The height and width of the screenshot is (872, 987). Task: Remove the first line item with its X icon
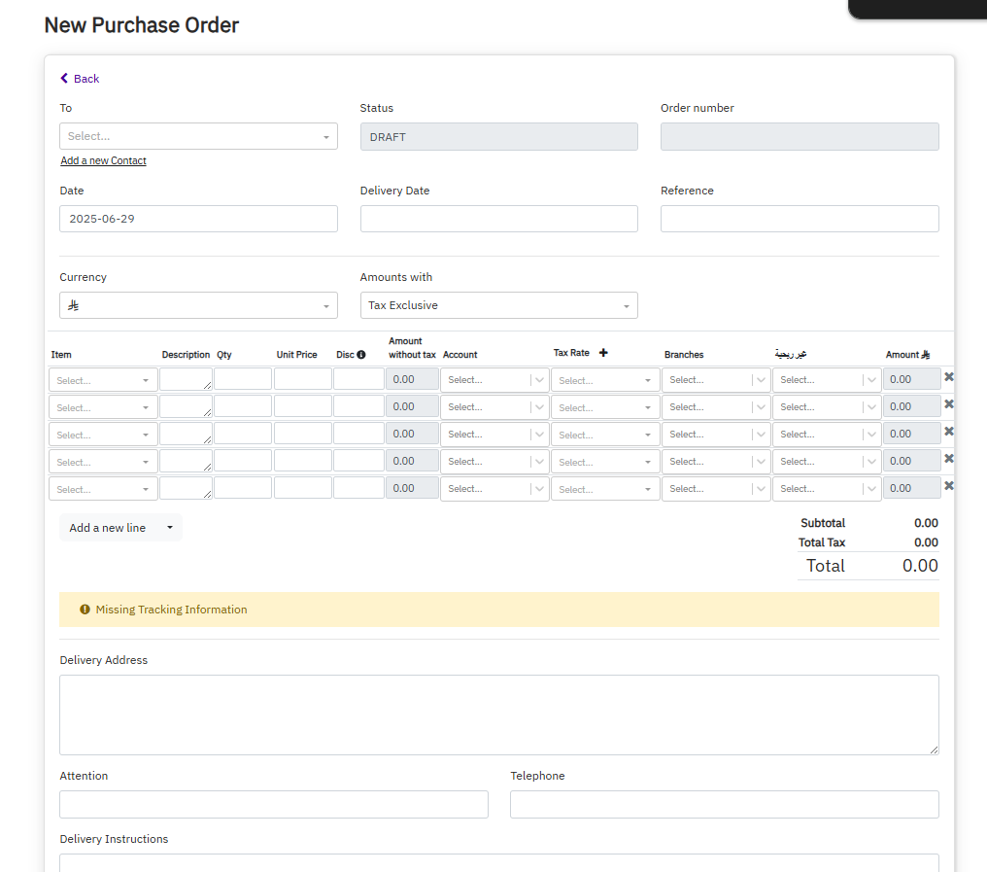(x=948, y=376)
